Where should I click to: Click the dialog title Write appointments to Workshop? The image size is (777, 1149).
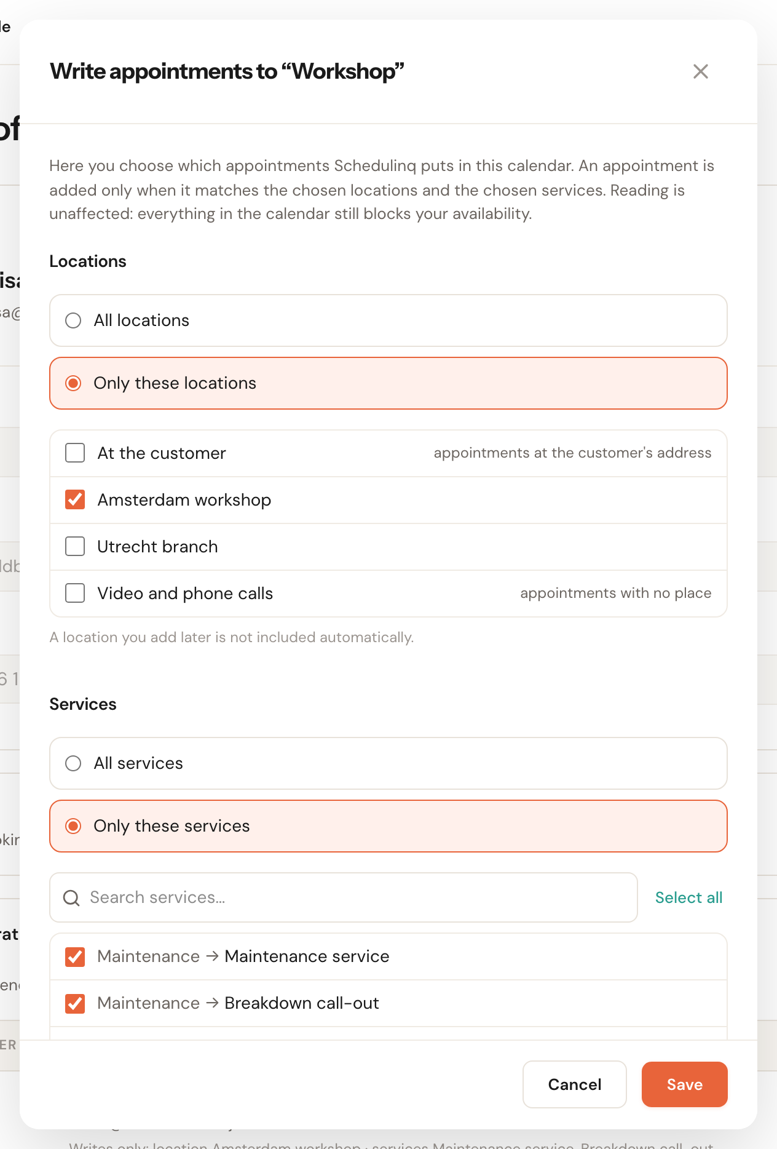point(227,71)
